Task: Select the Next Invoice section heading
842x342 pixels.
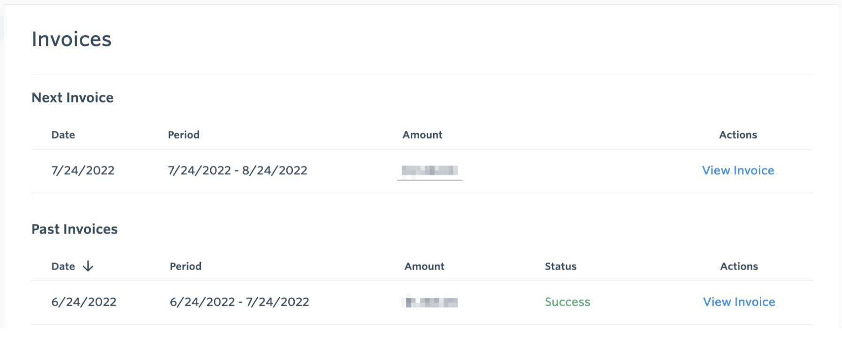Action: (x=72, y=98)
